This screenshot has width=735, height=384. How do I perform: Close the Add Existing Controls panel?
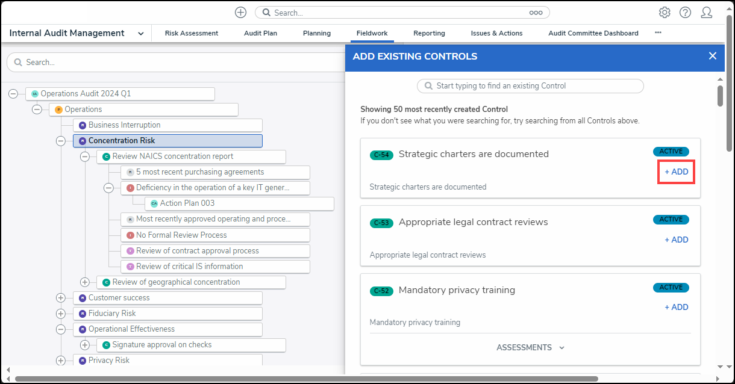pyautogui.click(x=713, y=56)
